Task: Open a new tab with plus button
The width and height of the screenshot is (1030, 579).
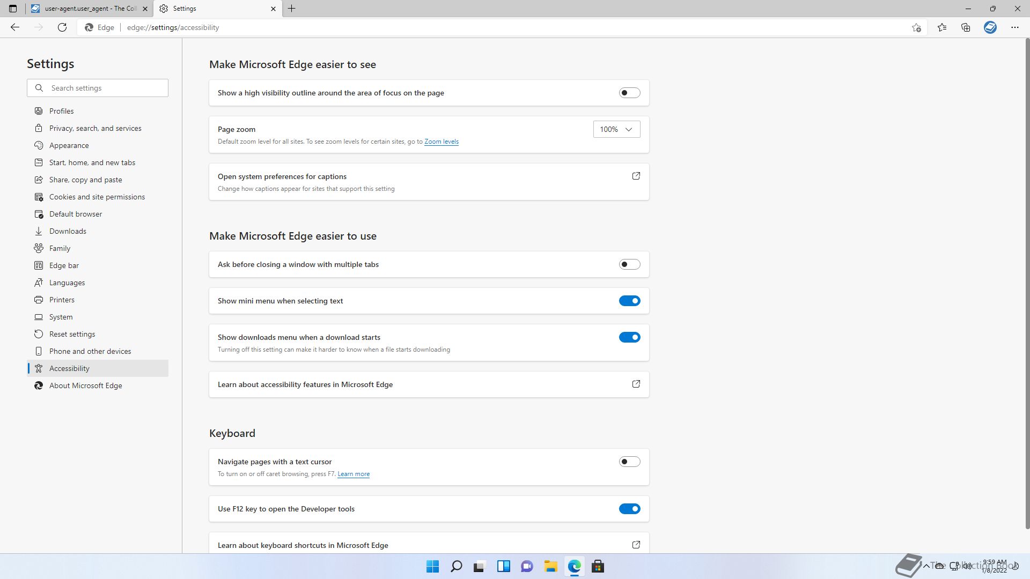Action: [292, 9]
